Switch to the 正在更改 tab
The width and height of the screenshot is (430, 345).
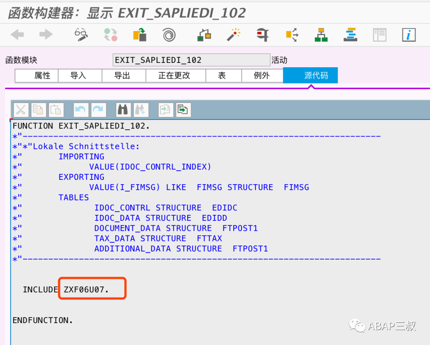(176, 76)
